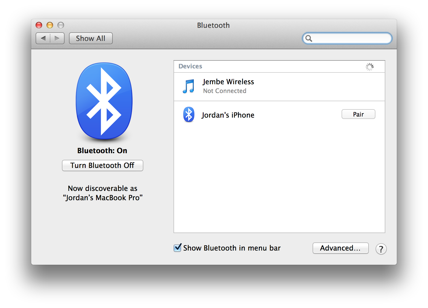
Task: Pair with Jordan's iPhone
Action: coord(358,114)
